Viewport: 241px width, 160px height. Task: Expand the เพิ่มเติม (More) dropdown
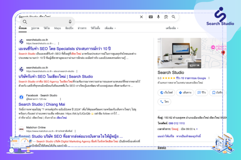coord(110,28)
